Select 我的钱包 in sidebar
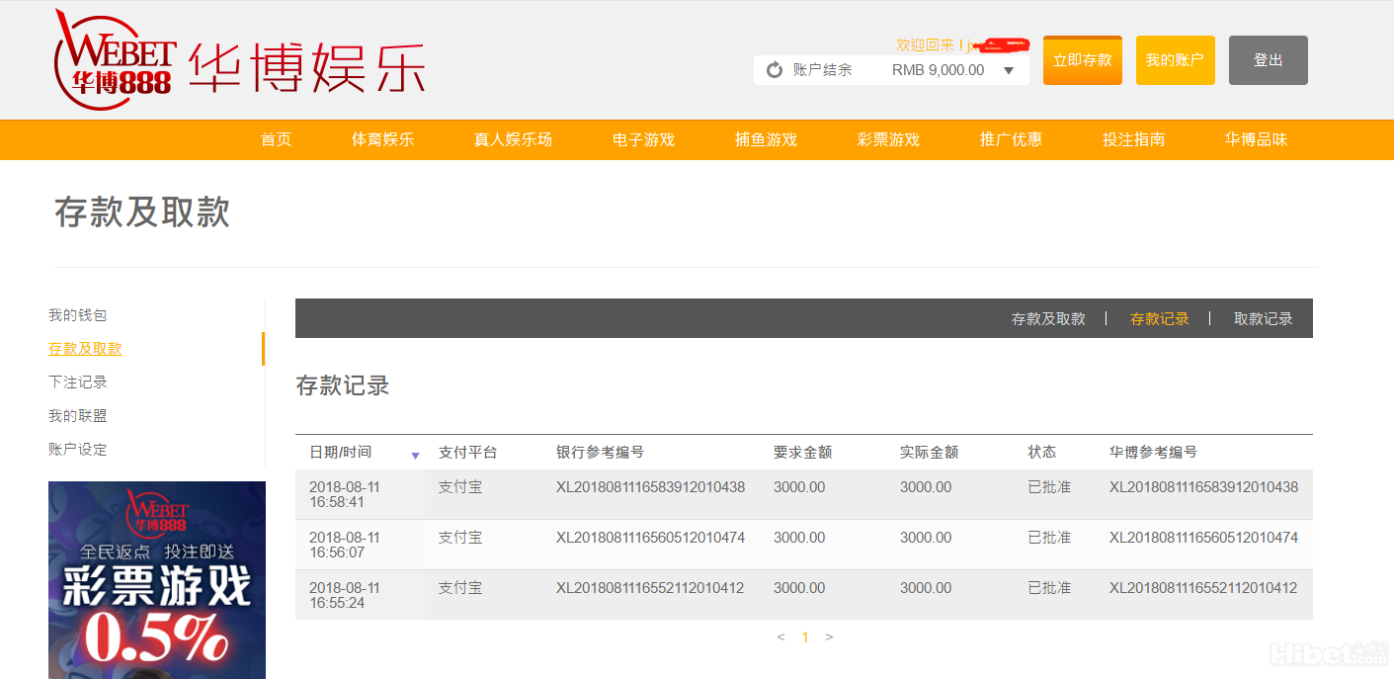 click(x=77, y=315)
